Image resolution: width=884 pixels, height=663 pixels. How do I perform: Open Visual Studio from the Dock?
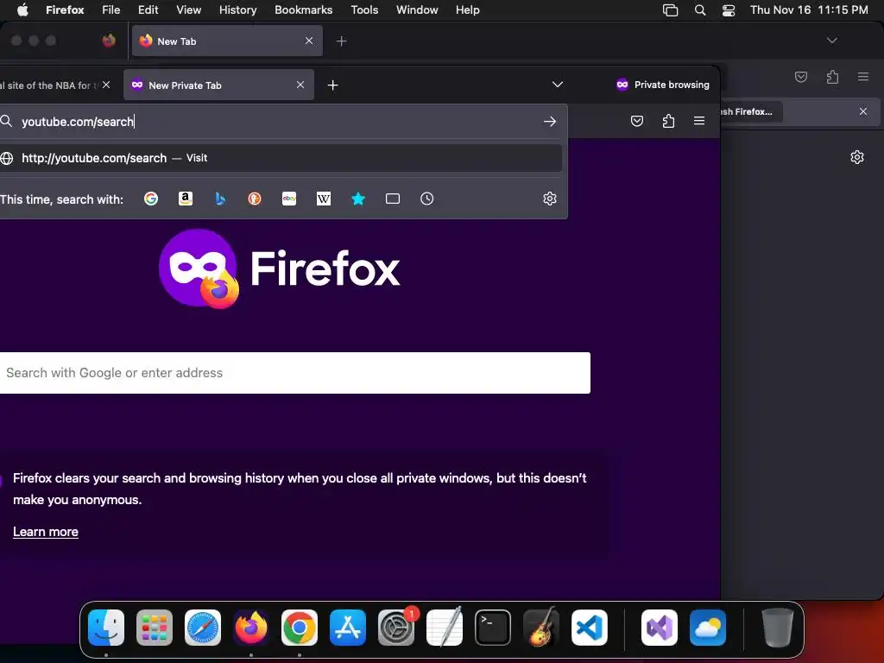(x=660, y=628)
